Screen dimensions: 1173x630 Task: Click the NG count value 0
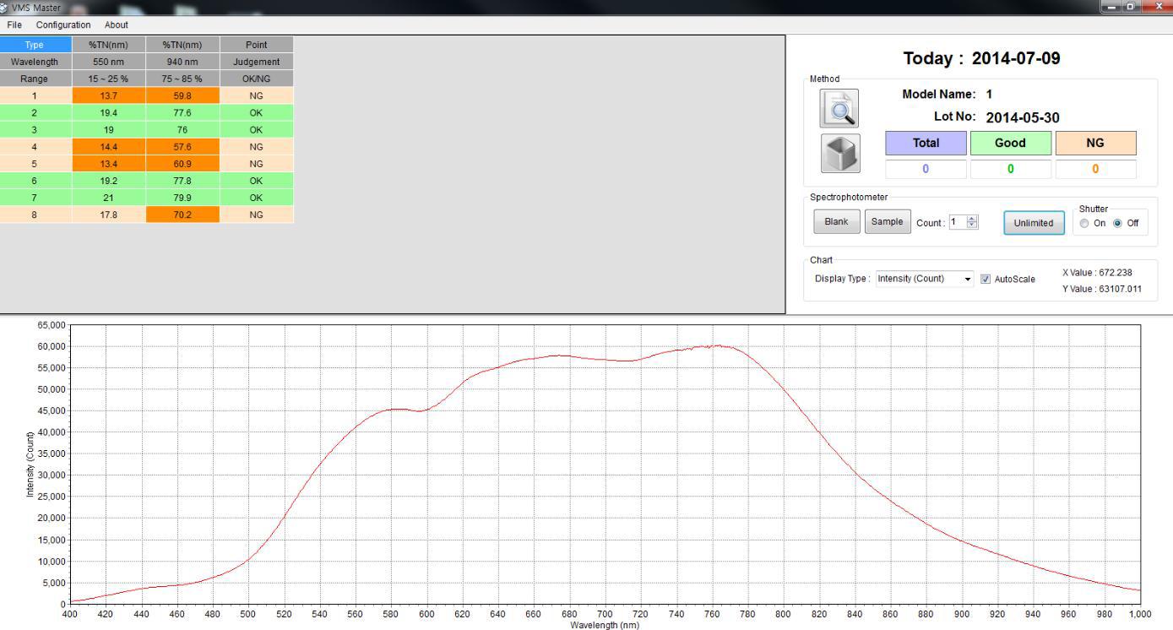pos(1095,169)
